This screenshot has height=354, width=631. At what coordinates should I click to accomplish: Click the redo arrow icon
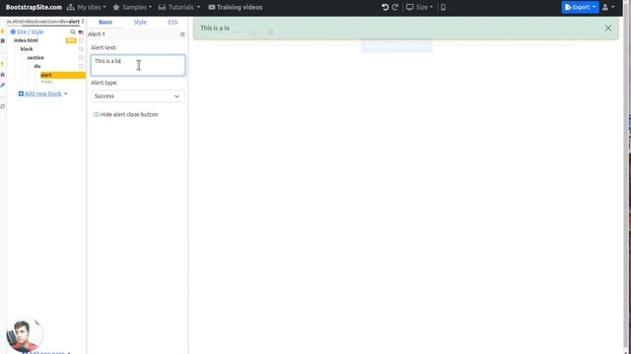395,7
